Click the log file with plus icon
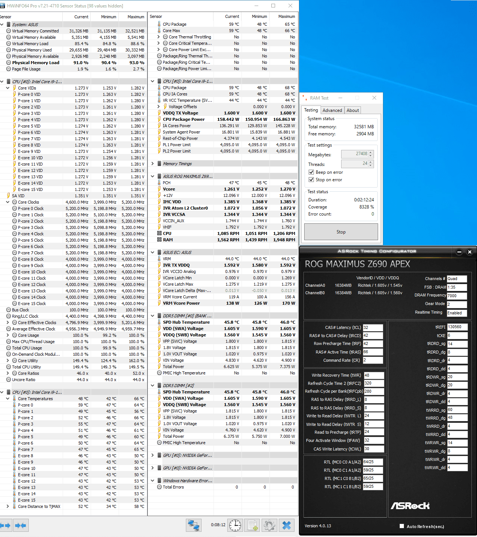Screen dimensions: 477x537 click(x=253, y=525)
